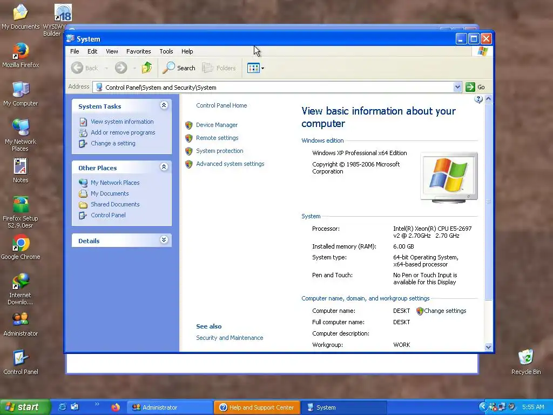Image resolution: width=553 pixels, height=415 pixels.
Task: Open Control Panel link in Other Places
Action: pos(108,215)
